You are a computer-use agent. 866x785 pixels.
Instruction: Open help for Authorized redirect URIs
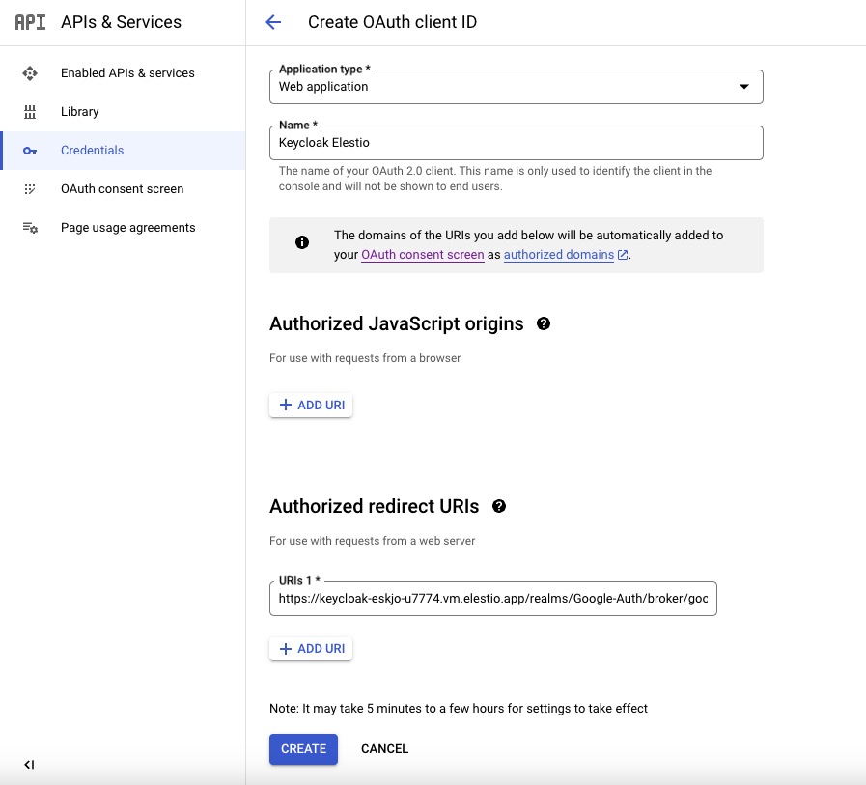[x=499, y=506]
